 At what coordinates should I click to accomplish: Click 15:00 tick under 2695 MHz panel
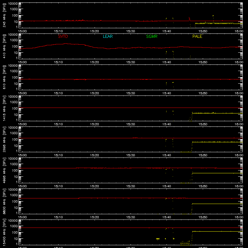(x=22, y=155)
